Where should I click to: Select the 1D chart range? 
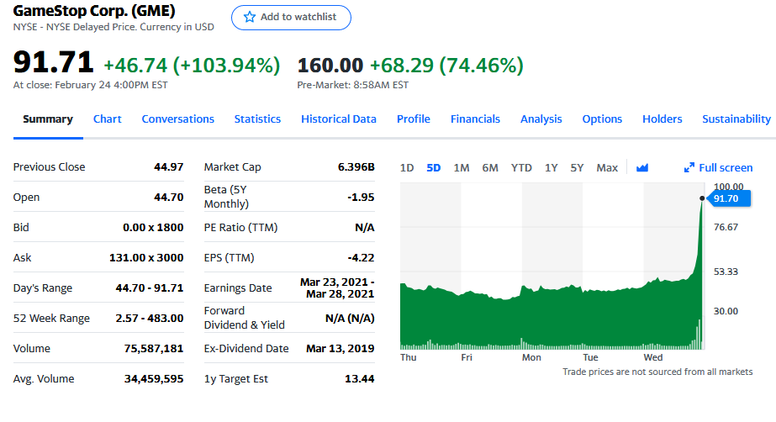407,167
